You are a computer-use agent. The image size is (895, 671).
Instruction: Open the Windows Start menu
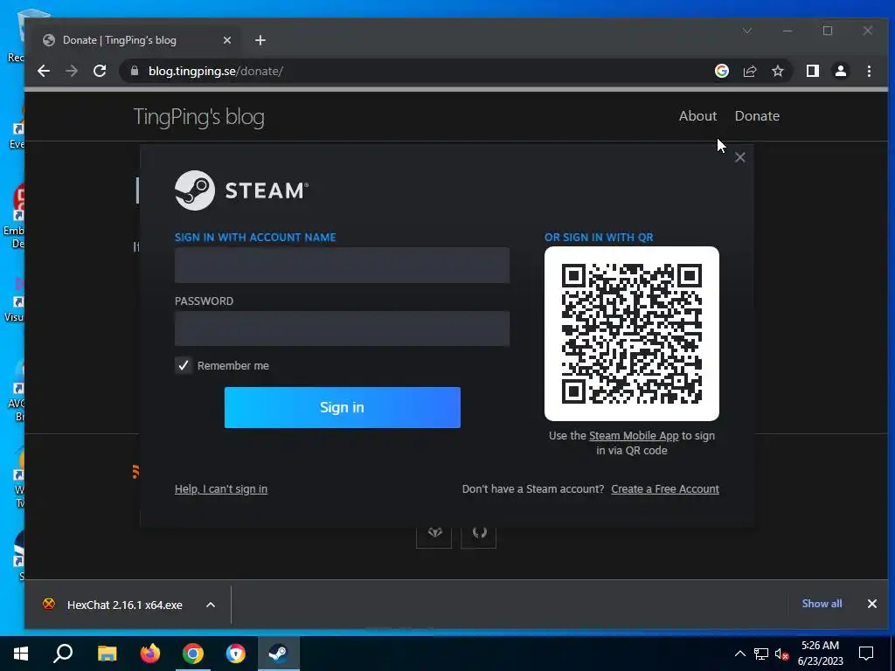point(21,654)
